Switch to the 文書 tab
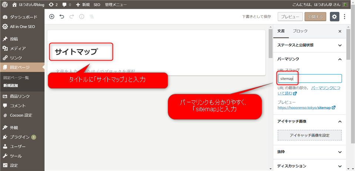The image size is (355, 171). [281, 31]
